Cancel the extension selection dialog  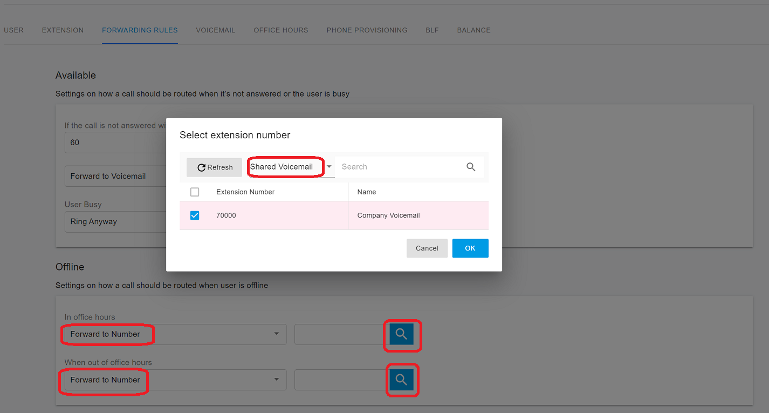tap(427, 248)
